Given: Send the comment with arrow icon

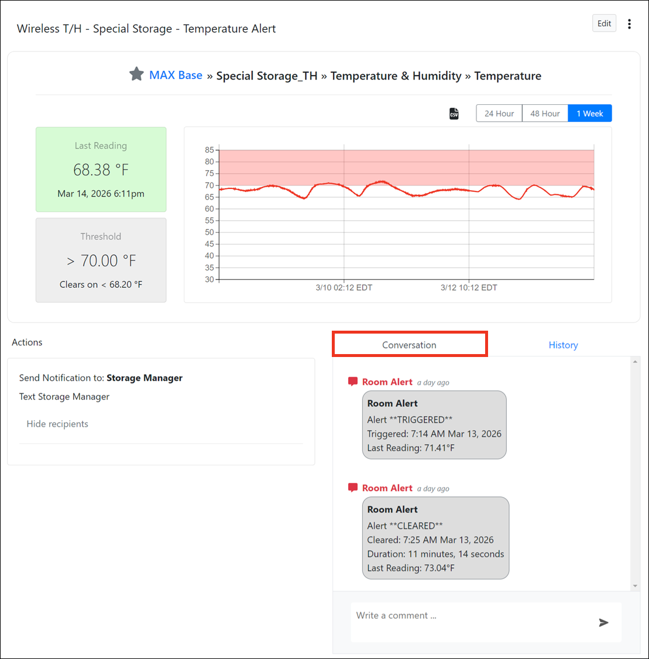Looking at the screenshot, I should click(x=603, y=622).
